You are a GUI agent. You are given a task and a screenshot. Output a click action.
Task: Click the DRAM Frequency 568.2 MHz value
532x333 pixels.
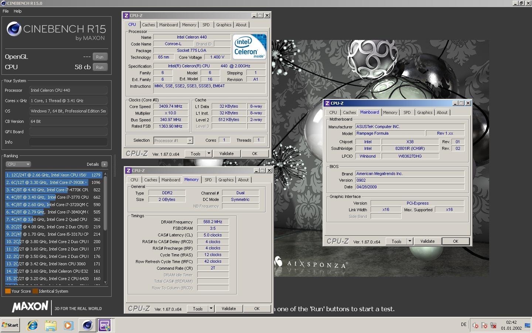pos(213,222)
